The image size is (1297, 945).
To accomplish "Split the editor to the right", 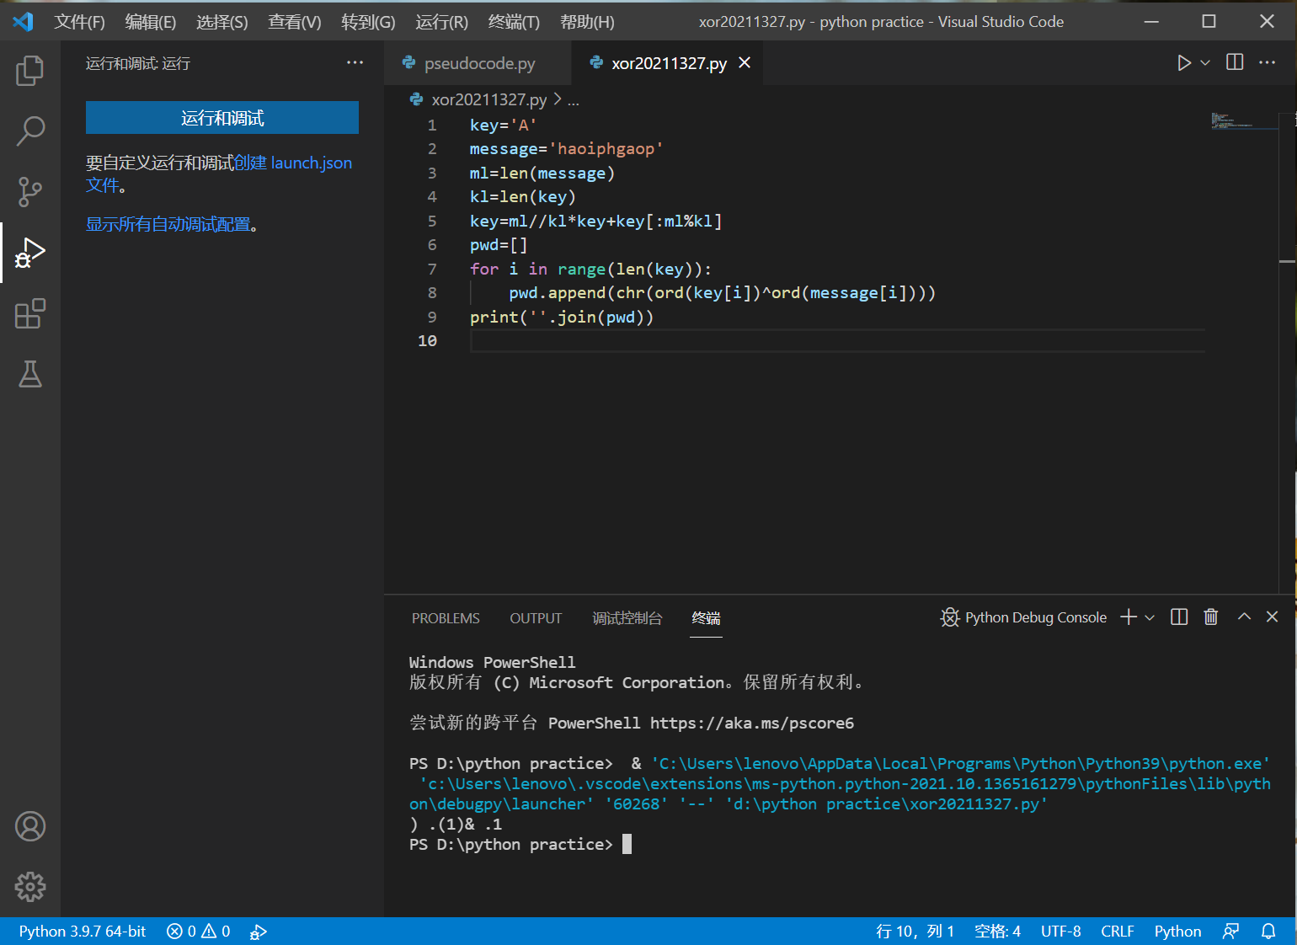I will pos(1235,62).
